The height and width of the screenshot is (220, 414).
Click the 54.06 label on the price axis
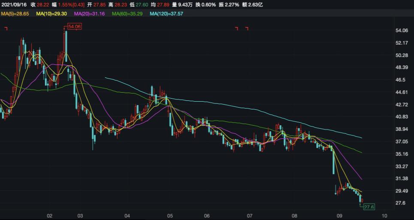point(401,31)
